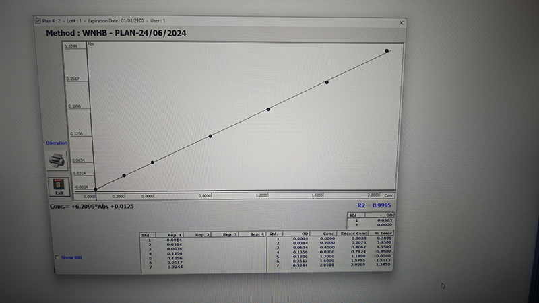539x303 pixels.
Task: Click the % Error column header
Action: pos(383,233)
